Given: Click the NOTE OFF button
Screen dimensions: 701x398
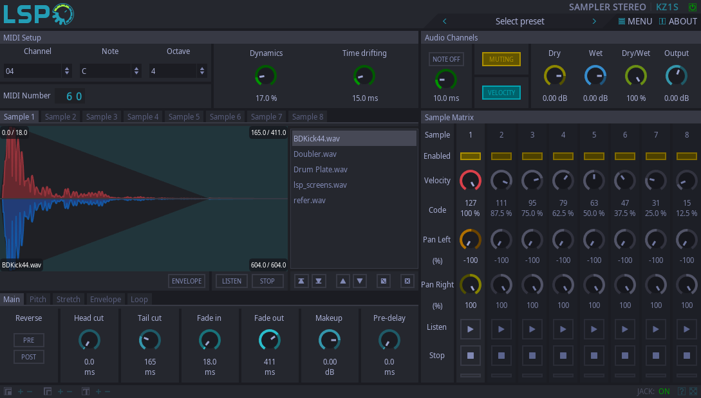Looking at the screenshot, I should (446, 59).
